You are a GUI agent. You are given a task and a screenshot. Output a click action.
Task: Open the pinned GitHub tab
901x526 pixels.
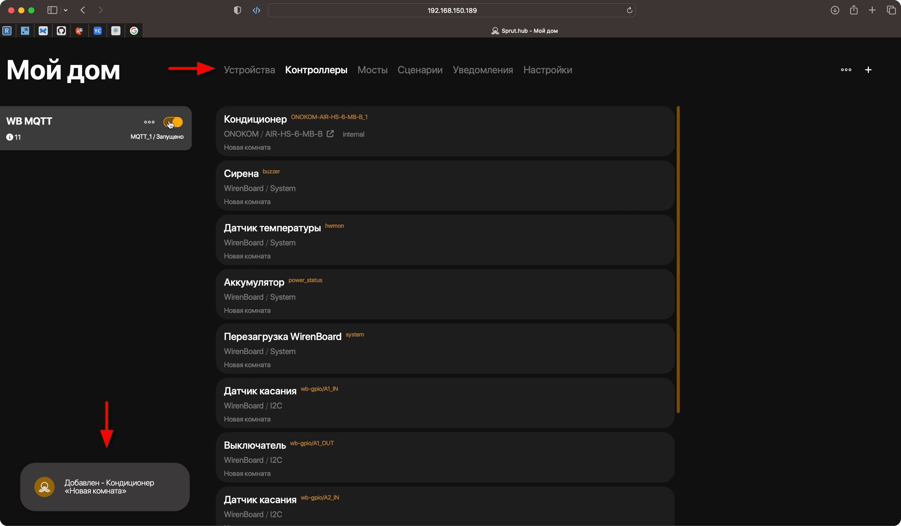point(61,31)
